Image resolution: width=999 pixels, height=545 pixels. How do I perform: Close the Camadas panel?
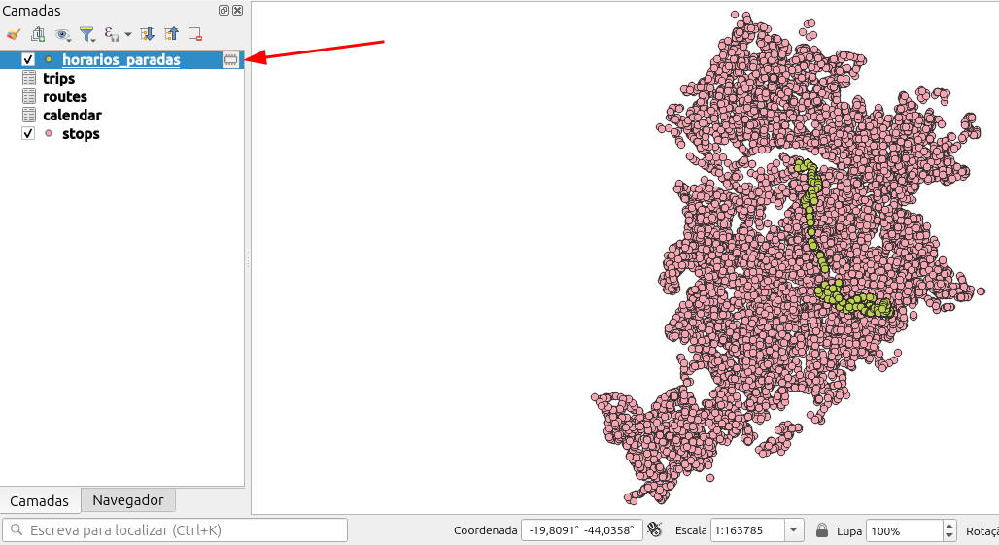[x=238, y=10]
